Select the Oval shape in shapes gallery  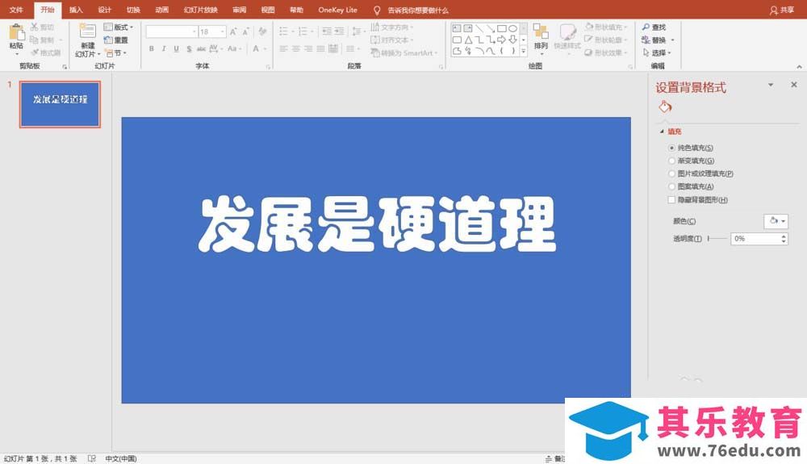click(513, 29)
